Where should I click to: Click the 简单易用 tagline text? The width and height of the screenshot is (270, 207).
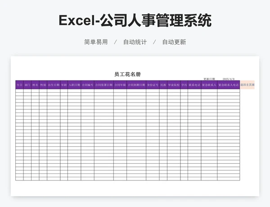96,42
